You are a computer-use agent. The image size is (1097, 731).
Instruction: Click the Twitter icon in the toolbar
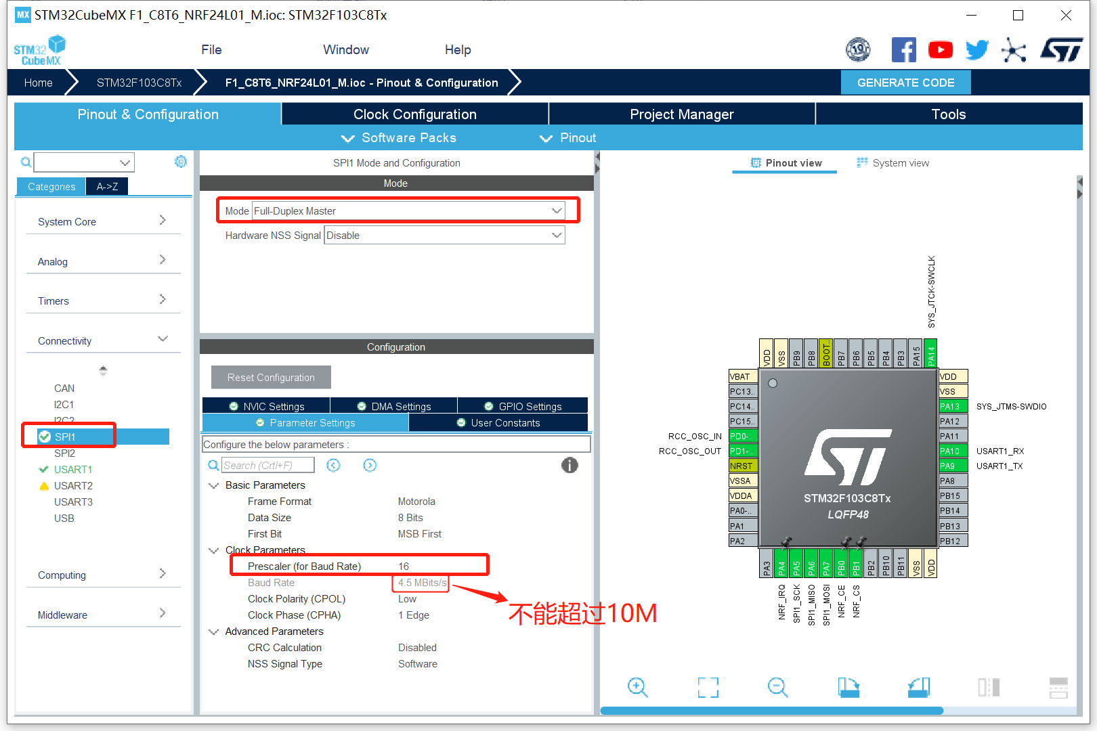[976, 49]
